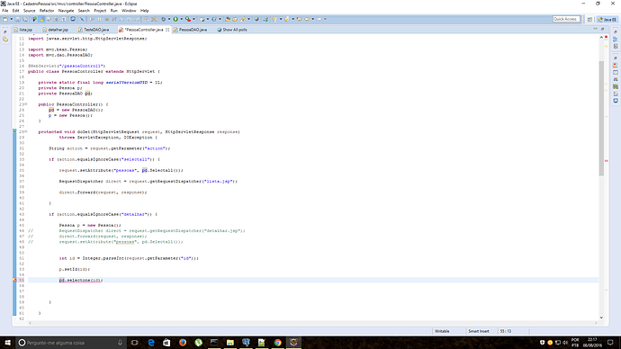
Task: Click the Open Perspective icon
Action: click(589, 20)
